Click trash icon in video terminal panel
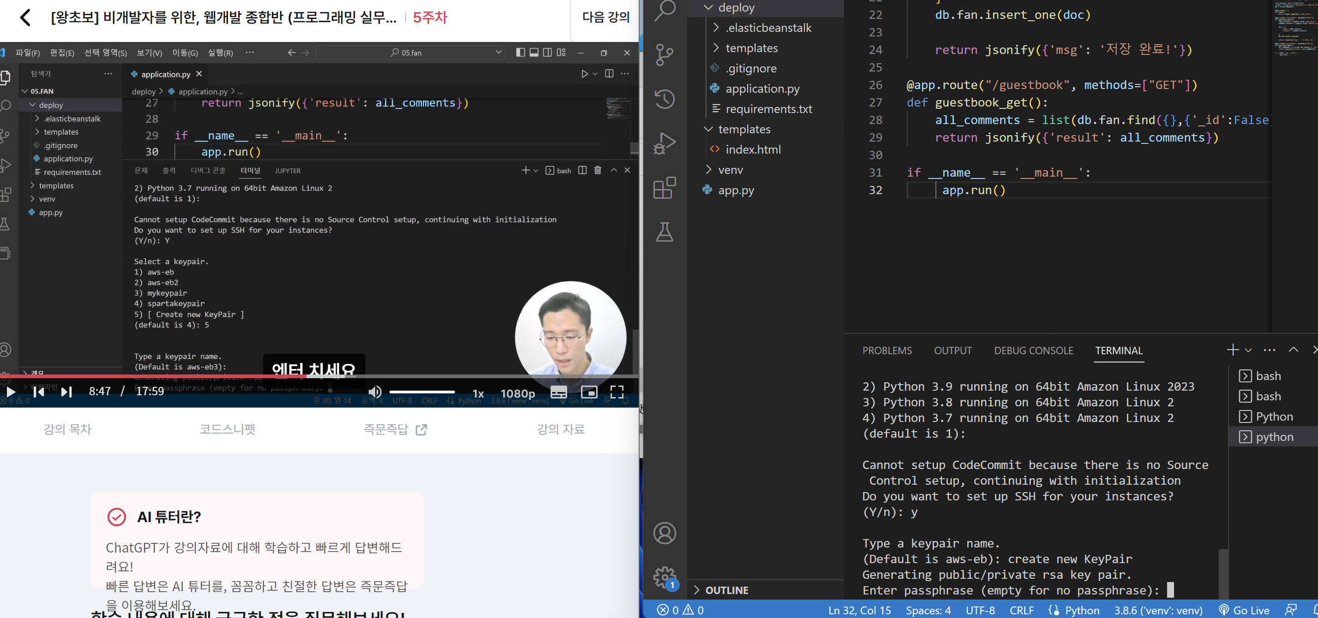The image size is (1318, 618). click(597, 170)
